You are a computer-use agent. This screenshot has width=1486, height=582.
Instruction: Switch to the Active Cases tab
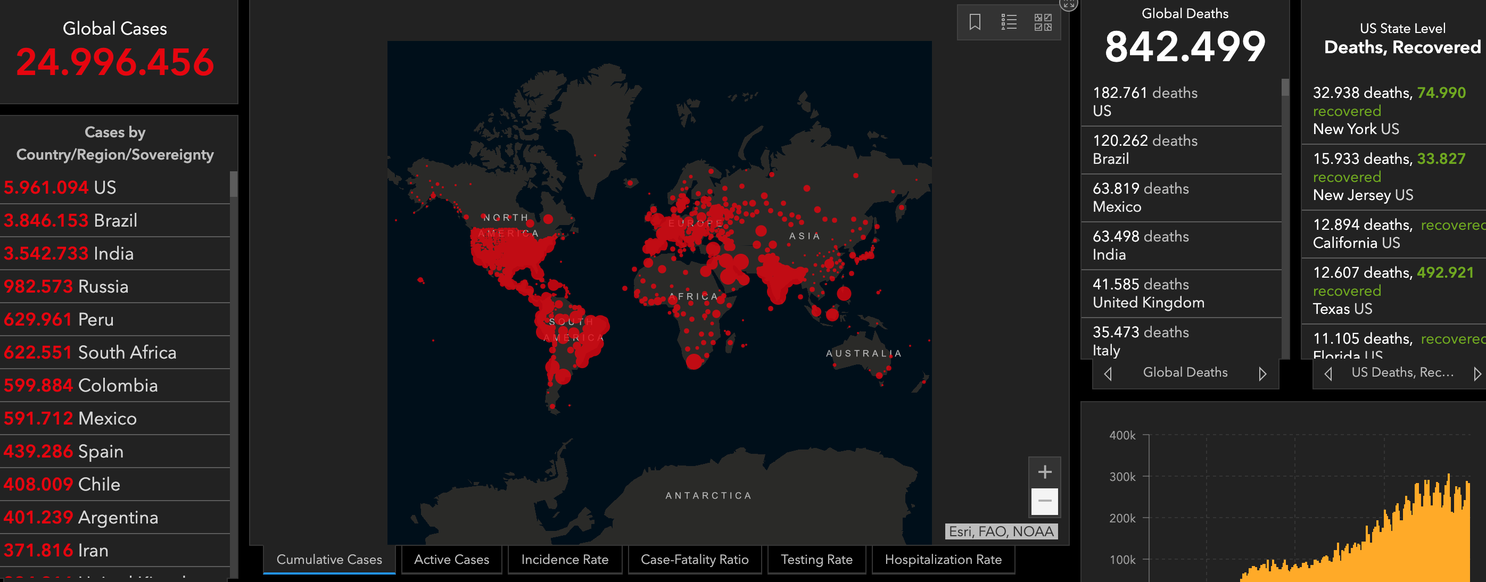pyautogui.click(x=451, y=560)
